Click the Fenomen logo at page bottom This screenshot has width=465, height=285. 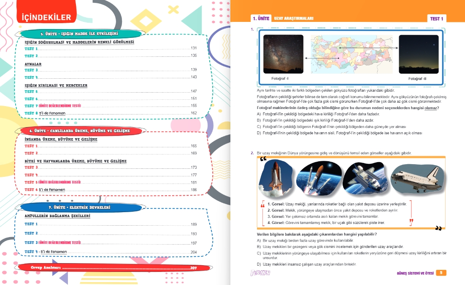pyautogui.click(x=260, y=273)
